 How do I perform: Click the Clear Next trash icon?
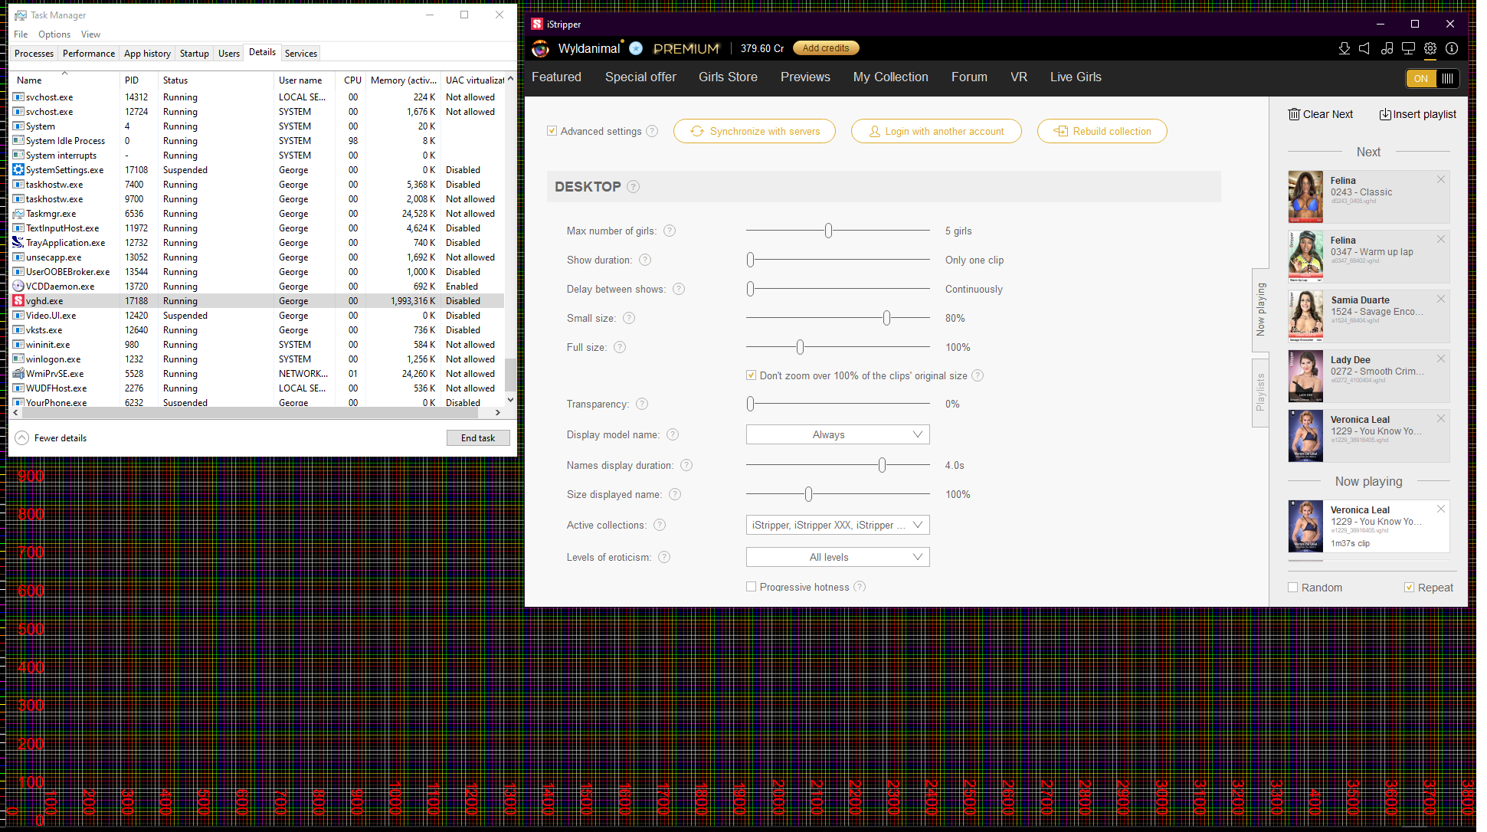coord(1294,114)
